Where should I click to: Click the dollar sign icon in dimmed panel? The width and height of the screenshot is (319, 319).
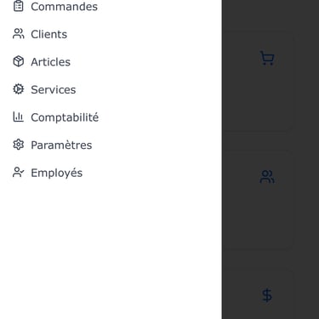point(267,295)
